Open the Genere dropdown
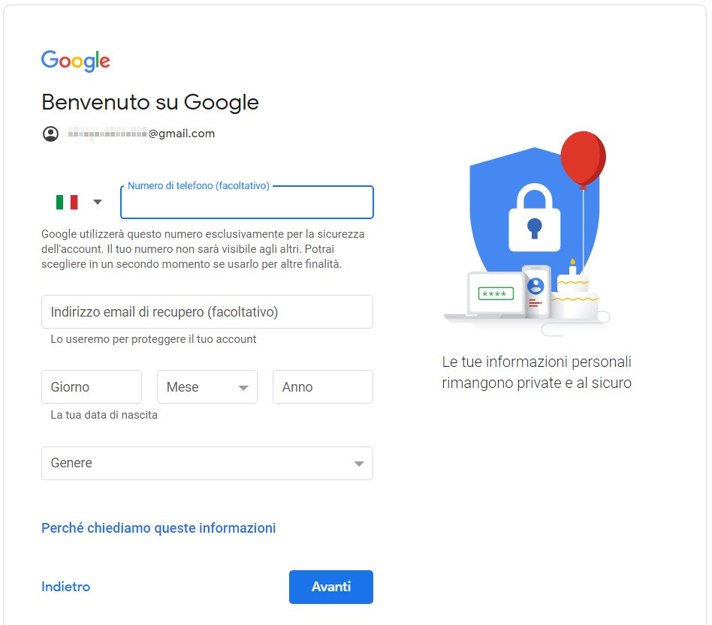This screenshot has width=712, height=625. click(x=207, y=463)
